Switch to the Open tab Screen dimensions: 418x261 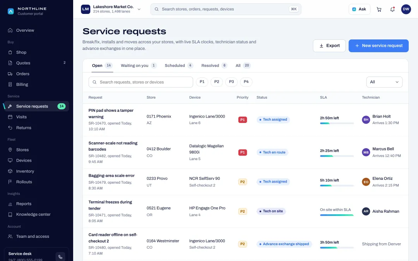[x=102, y=65]
